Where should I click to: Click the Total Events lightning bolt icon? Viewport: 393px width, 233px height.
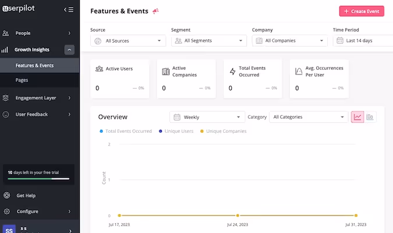pyautogui.click(x=232, y=72)
